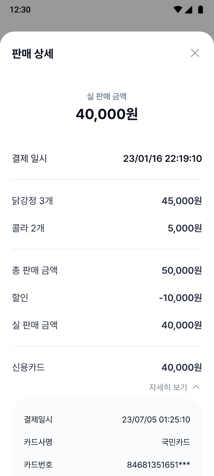Tap the 결제 일시 row label
The height and width of the screenshot is (476, 214).
(x=29, y=159)
